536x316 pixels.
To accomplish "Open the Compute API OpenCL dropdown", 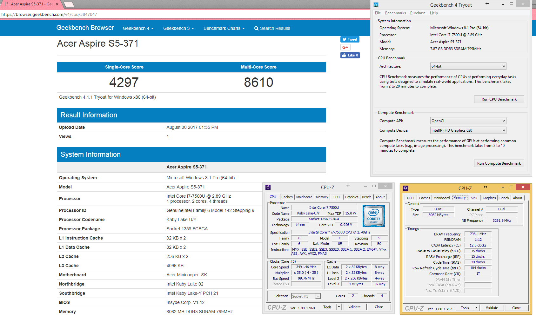I will pos(468,121).
